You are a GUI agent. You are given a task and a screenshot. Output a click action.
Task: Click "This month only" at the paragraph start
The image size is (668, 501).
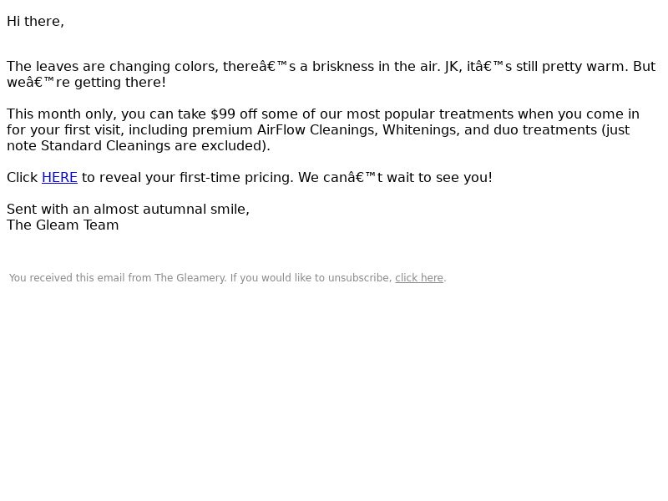point(62,114)
